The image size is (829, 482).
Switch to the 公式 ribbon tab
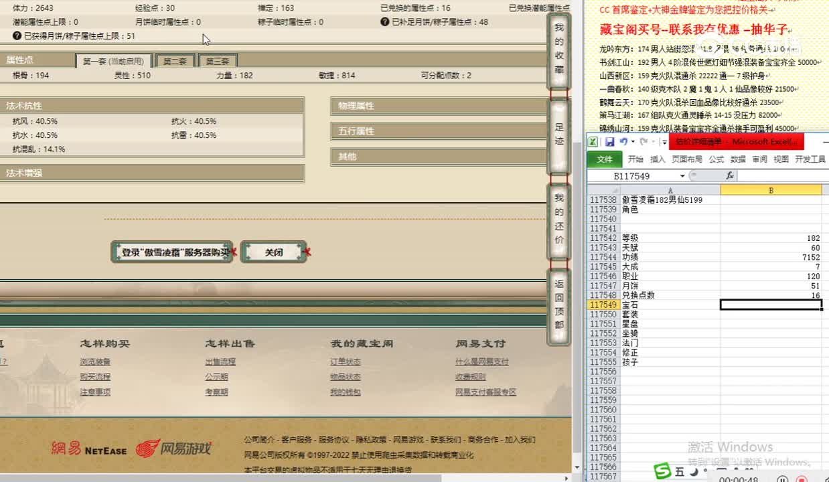click(717, 159)
